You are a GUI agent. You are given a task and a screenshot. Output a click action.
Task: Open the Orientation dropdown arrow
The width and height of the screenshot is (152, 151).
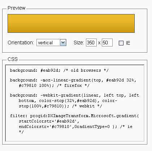coord(63,43)
